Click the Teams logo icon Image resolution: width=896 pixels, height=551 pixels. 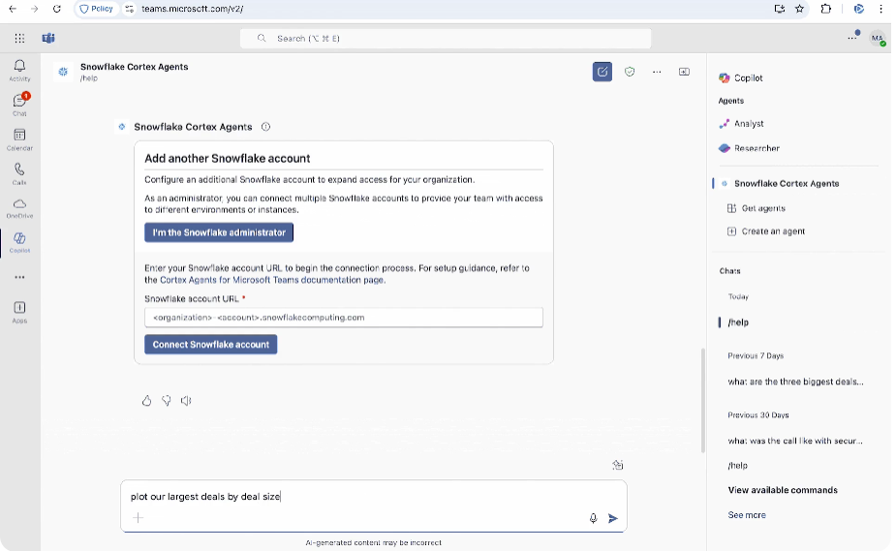pyautogui.click(x=48, y=39)
